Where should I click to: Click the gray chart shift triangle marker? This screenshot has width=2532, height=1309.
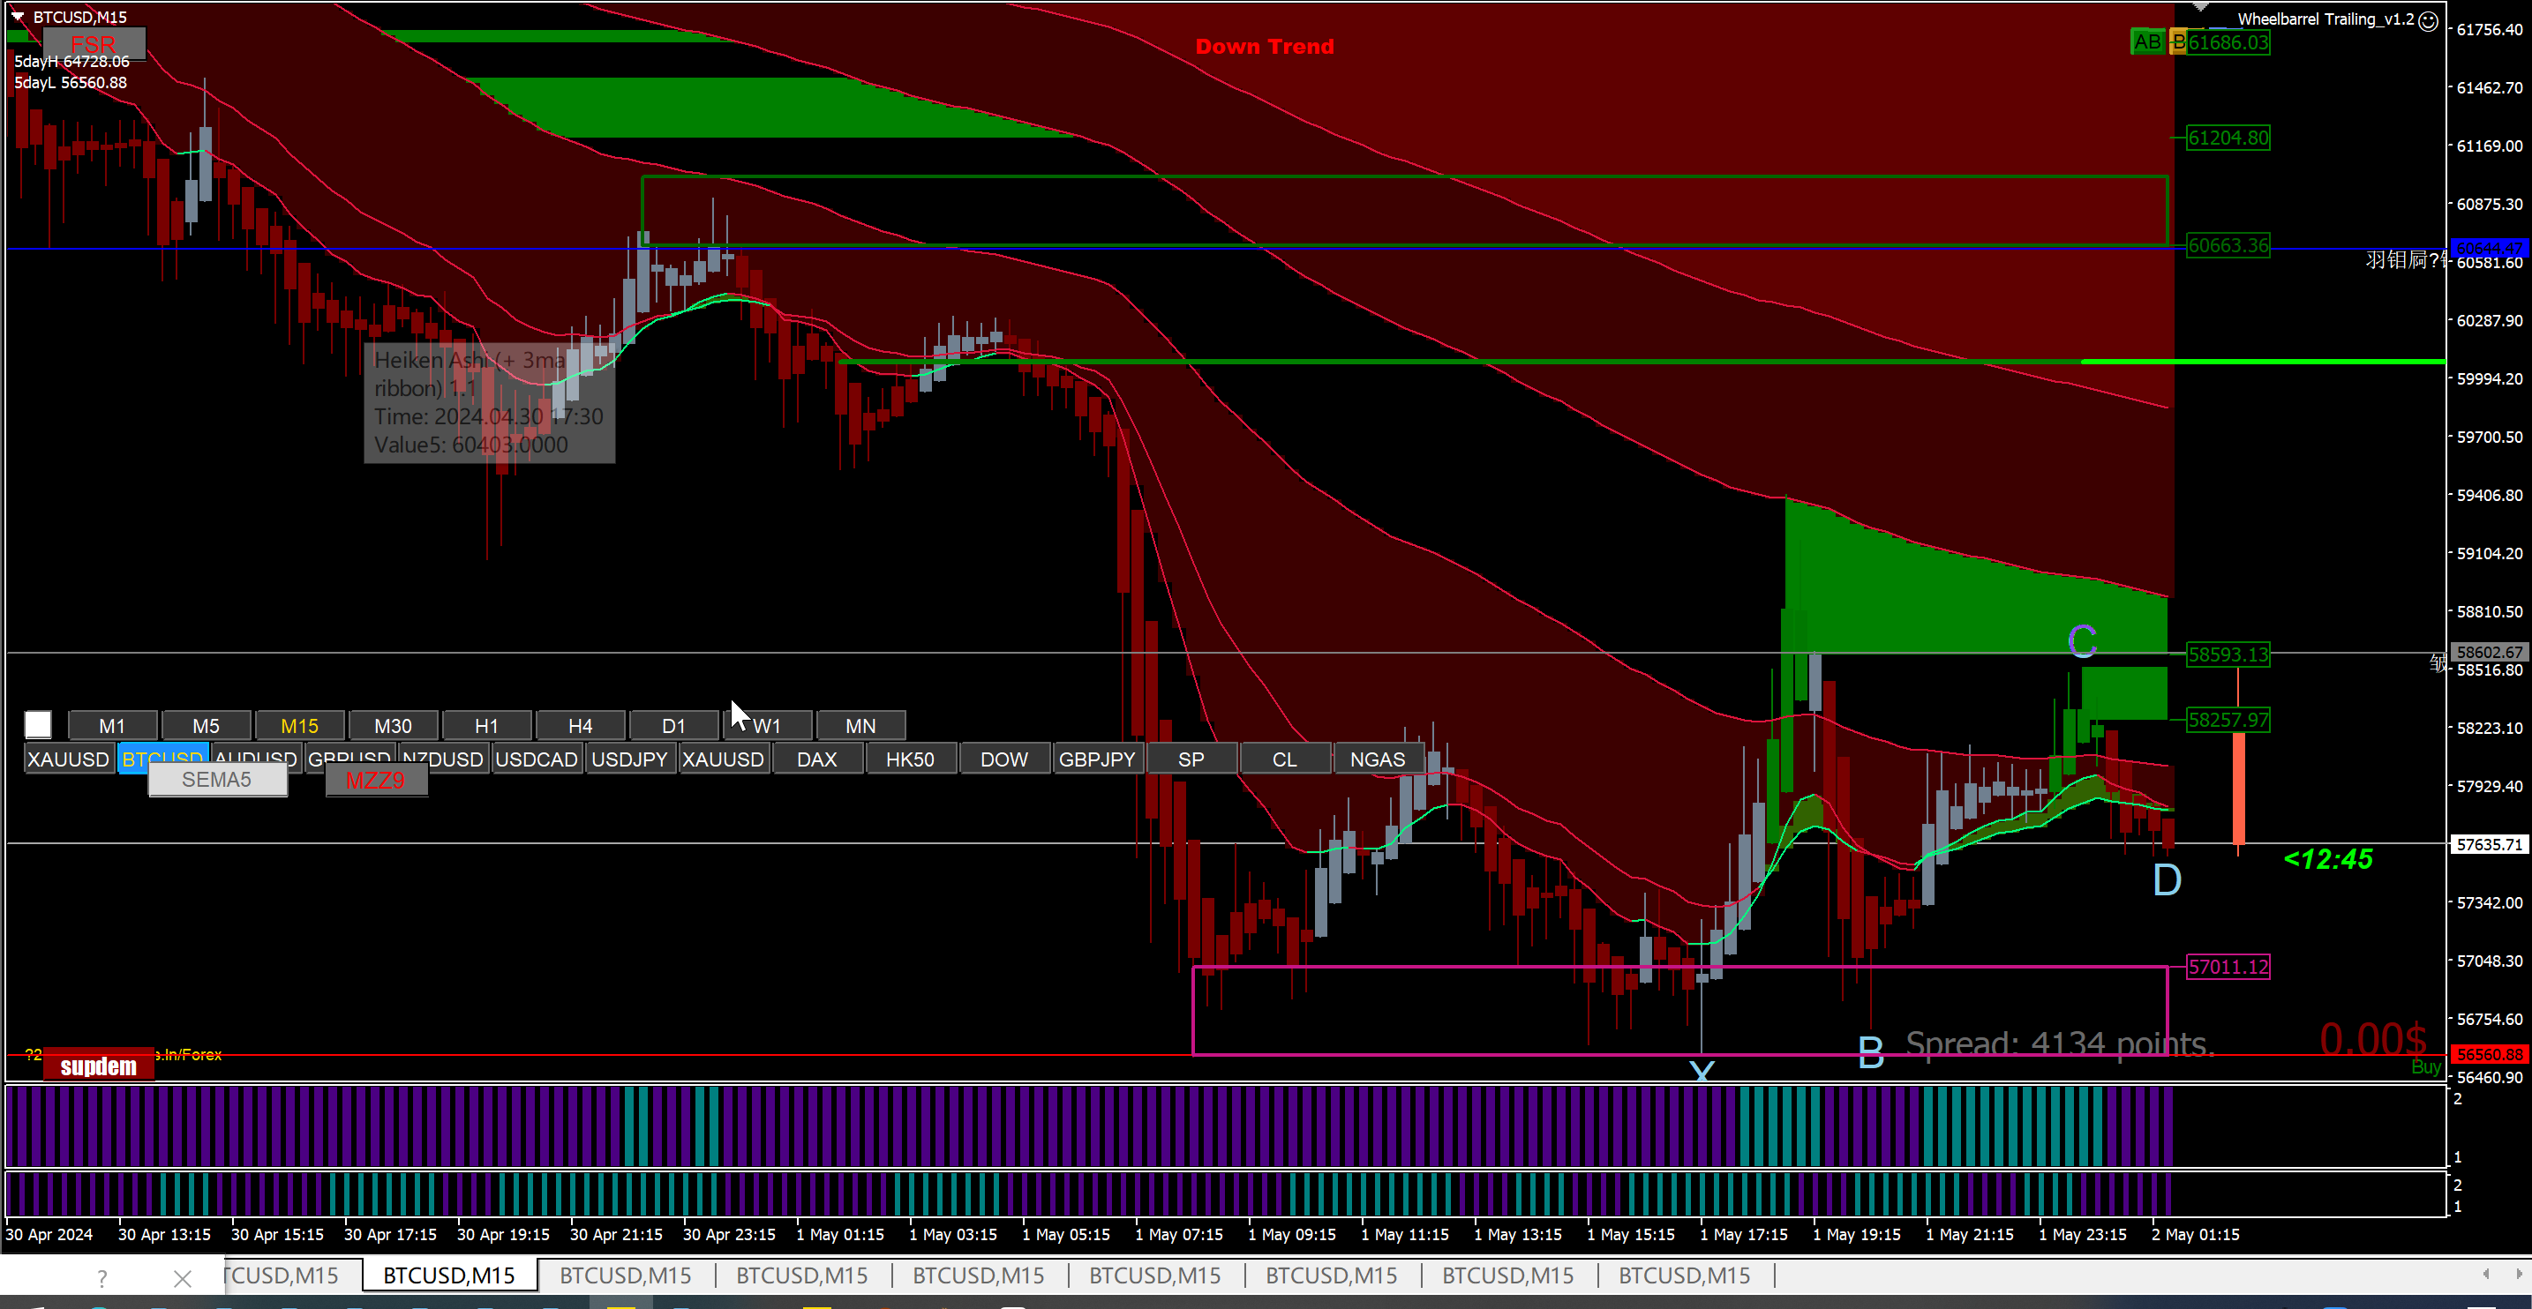2201,7
